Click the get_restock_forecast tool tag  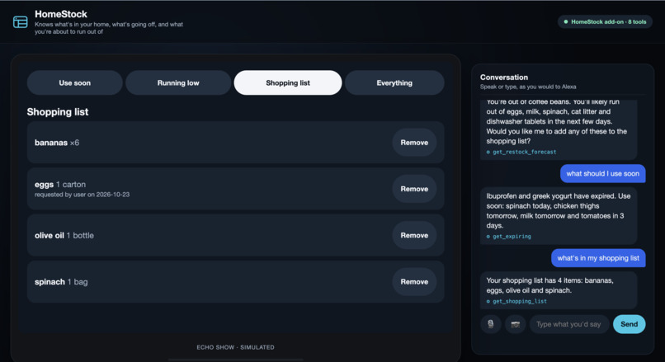tap(521, 152)
